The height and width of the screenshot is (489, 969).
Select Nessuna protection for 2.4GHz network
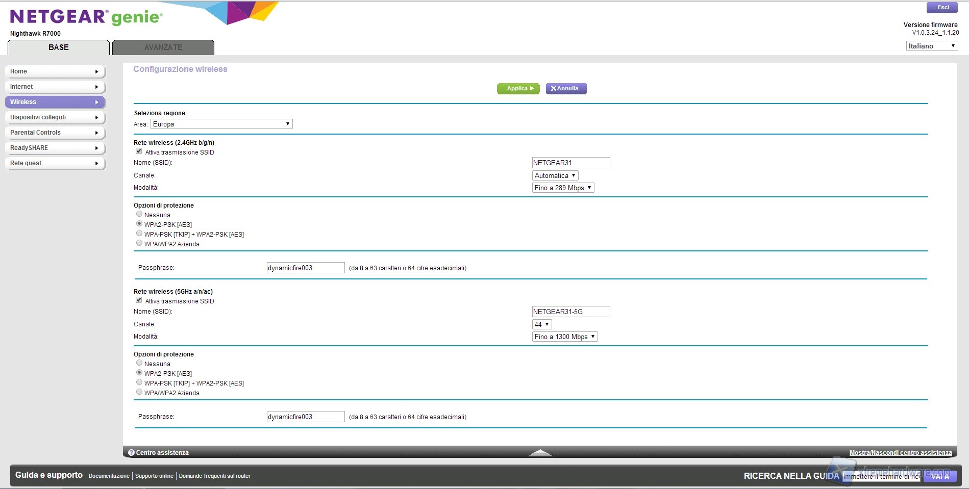tap(139, 214)
